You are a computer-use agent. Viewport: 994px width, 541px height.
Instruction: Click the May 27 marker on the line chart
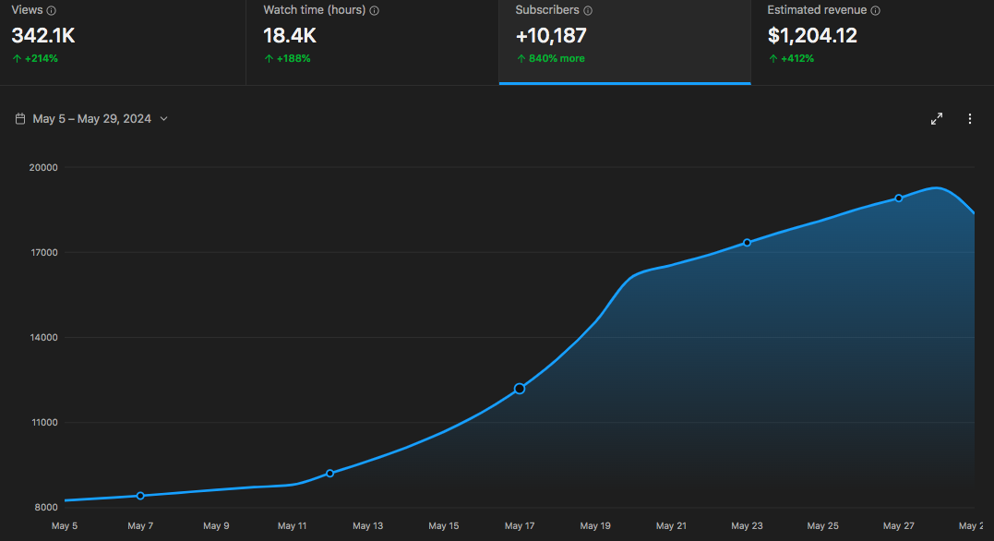point(898,198)
